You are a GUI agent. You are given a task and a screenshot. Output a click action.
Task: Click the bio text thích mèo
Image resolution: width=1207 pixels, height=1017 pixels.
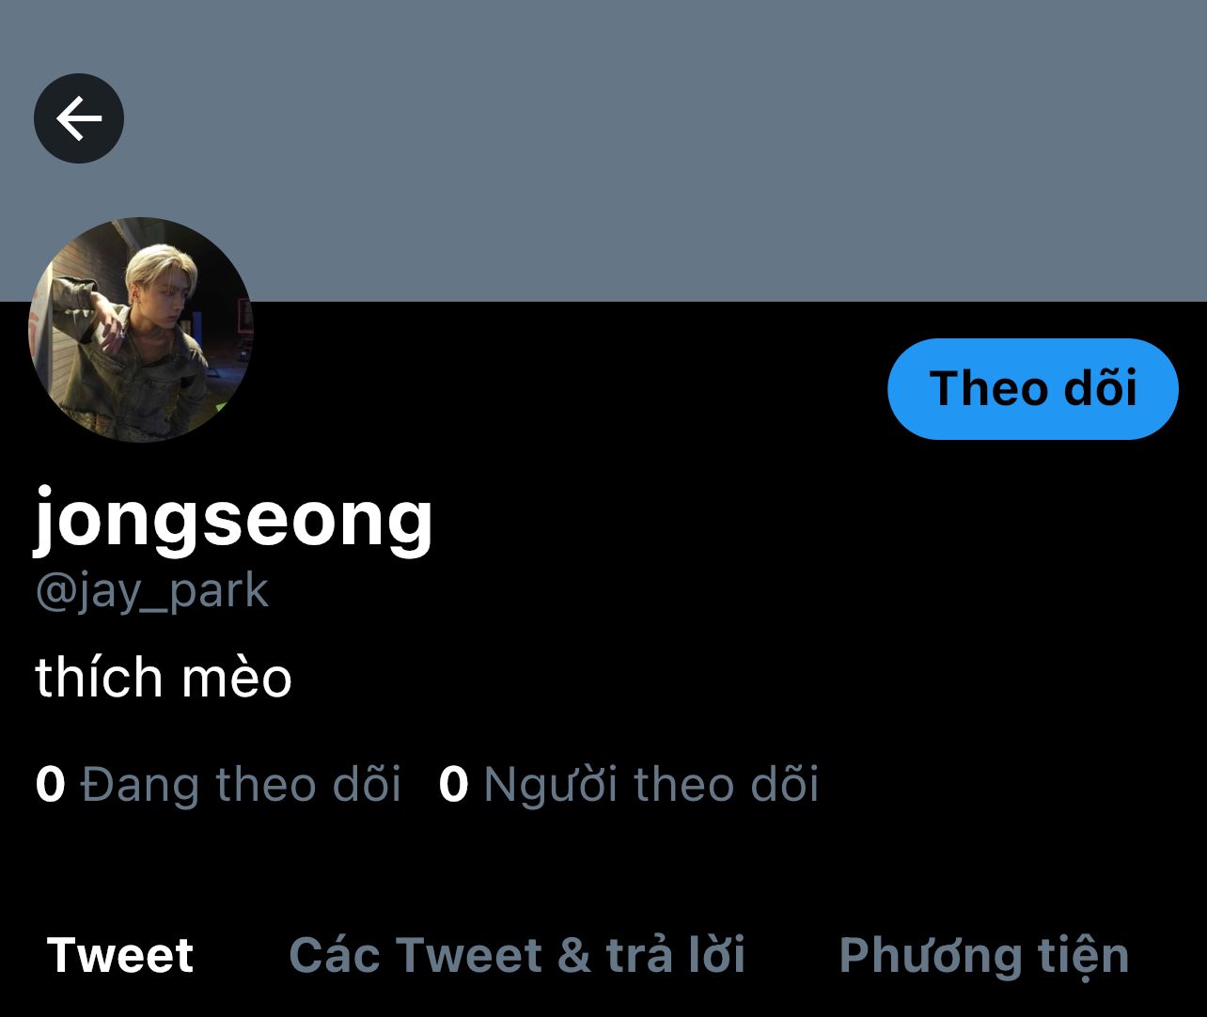click(x=164, y=677)
